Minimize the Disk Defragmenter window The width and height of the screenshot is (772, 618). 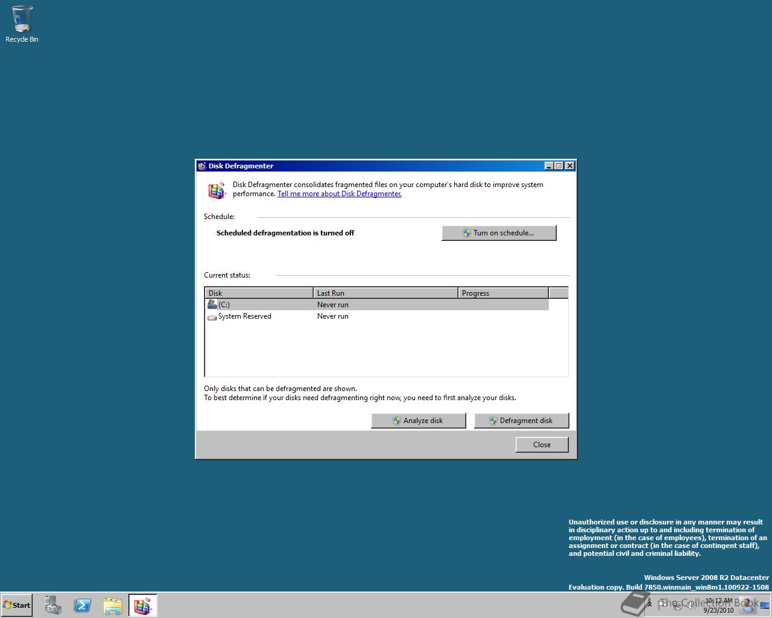pyautogui.click(x=549, y=166)
